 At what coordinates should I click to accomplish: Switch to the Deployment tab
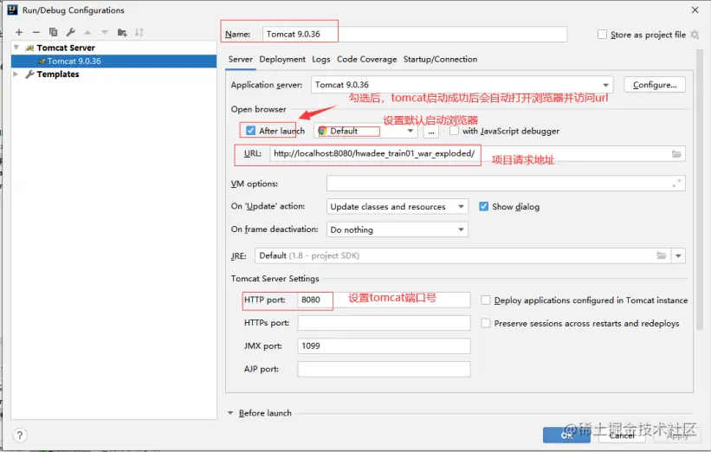(x=282, y=60)
